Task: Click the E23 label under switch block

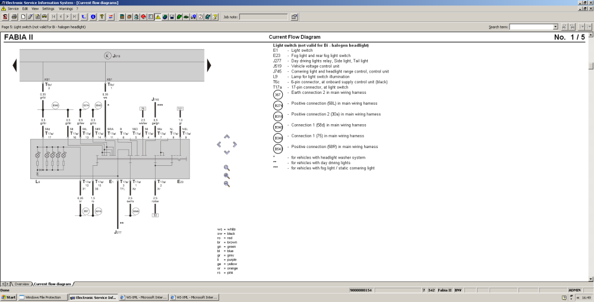Action: point(181,182)
